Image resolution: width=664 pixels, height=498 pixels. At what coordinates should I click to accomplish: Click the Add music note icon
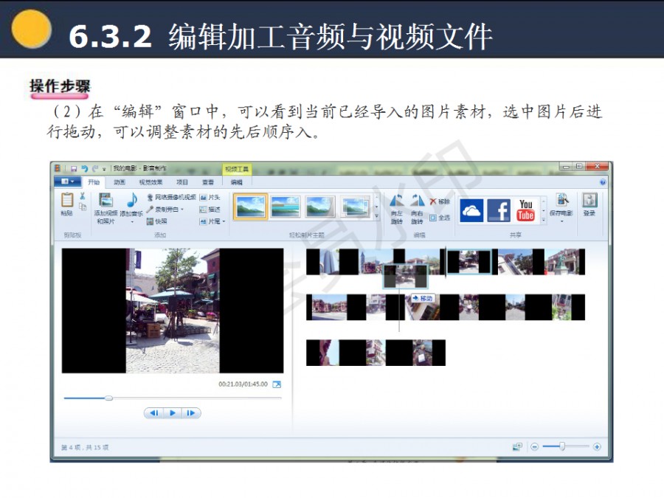pos(131,201)
